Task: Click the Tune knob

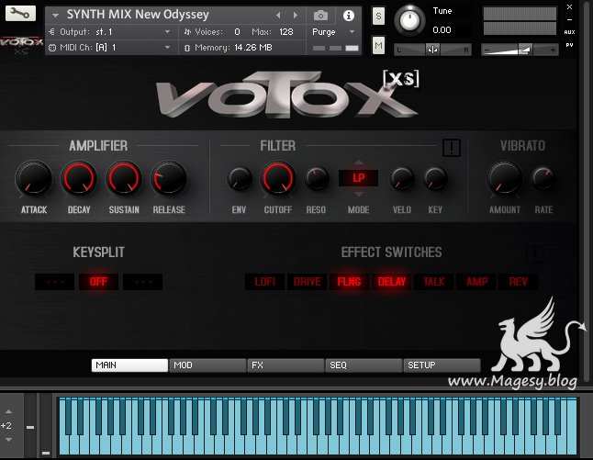Action: [x=409, y=20]
